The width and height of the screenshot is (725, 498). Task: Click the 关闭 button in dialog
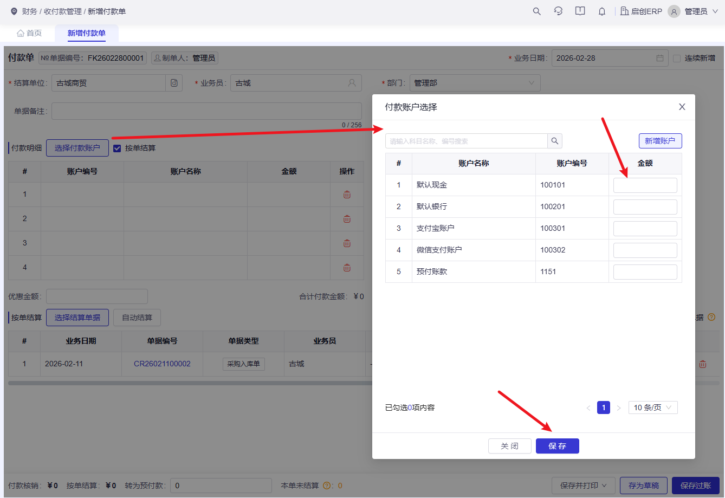point(510,446)
